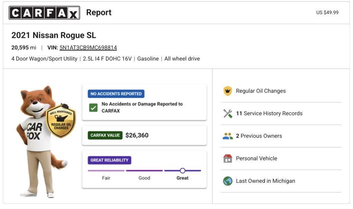Click the Fair label under reliability scale

[x=106, y=178]
